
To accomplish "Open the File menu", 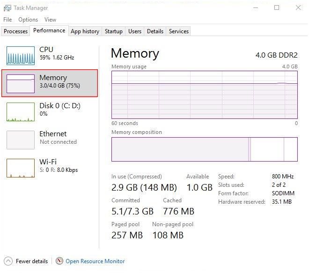I will pos(7,20).
